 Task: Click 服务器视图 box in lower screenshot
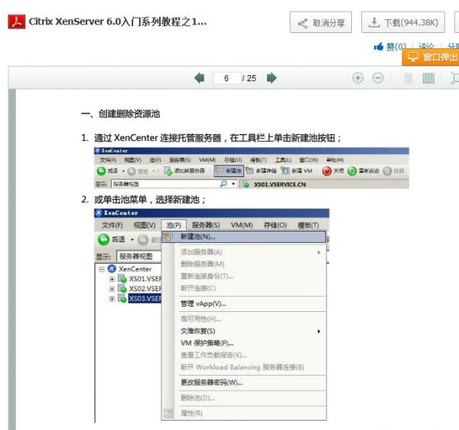139,256
